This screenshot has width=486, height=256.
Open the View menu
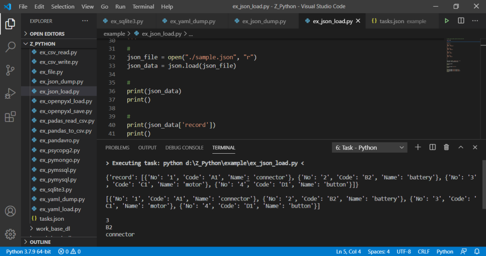click(x=88, y=7)
